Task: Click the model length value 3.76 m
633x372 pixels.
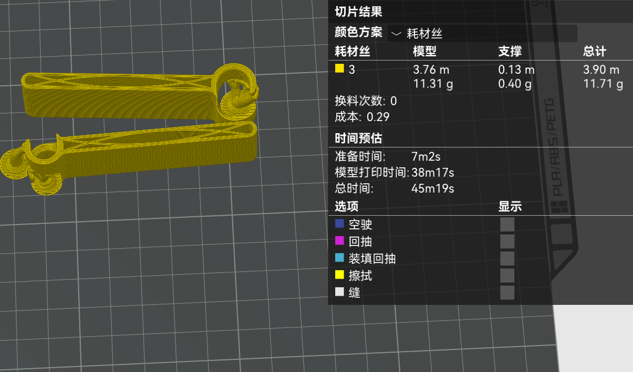Action: pos(431,70)
